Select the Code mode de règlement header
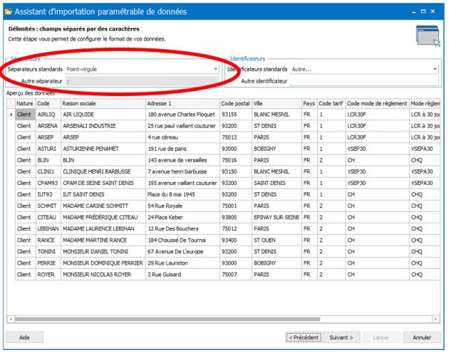The width and height of the screenshot is (449, 355). pyautogui.click(x=377, y=103)
